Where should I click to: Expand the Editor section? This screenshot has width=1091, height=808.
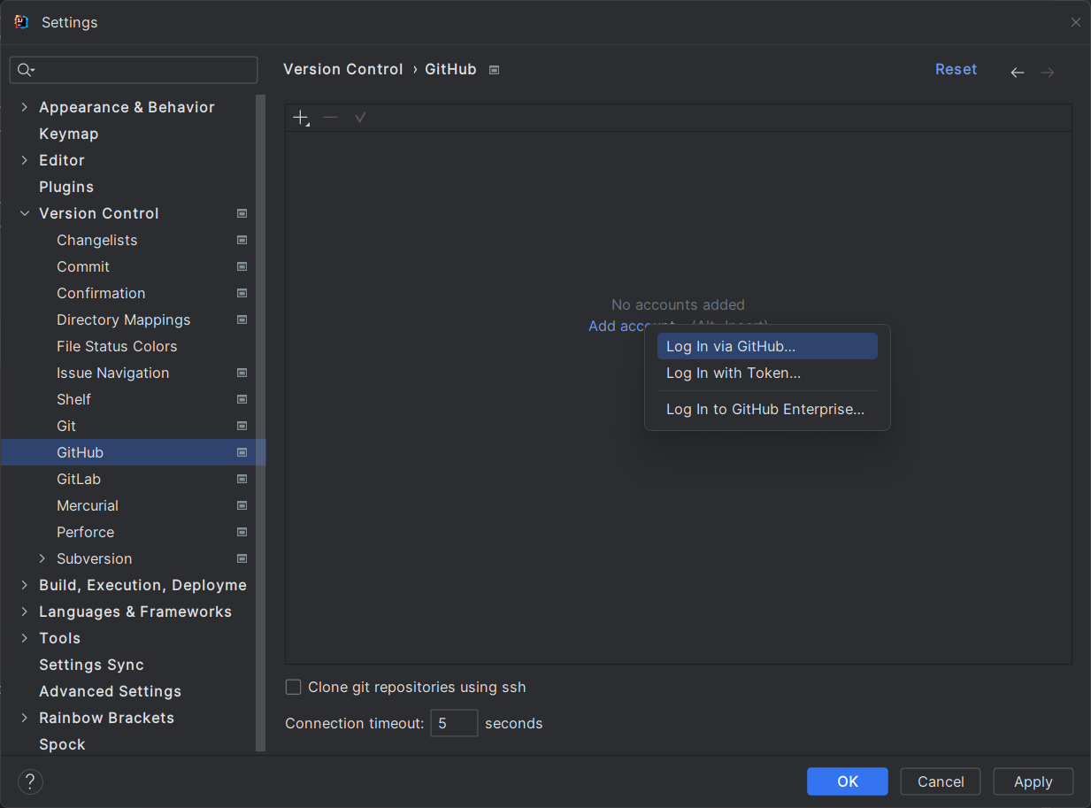tap(24, 160)
